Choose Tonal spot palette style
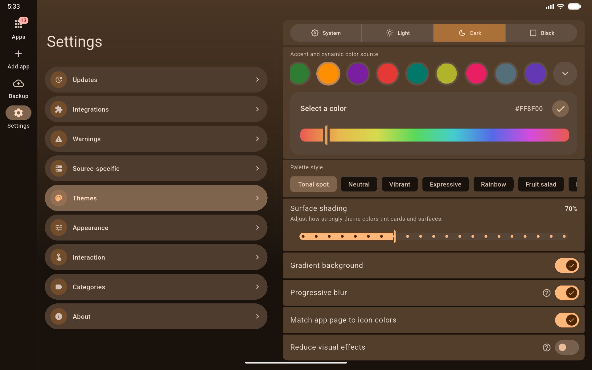This screenshot has height=370, width=592. tap(313, 184)
